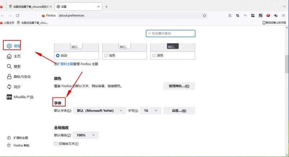Click the house icon beside 主页
The image size is (289, 157).
click(9, 56)
